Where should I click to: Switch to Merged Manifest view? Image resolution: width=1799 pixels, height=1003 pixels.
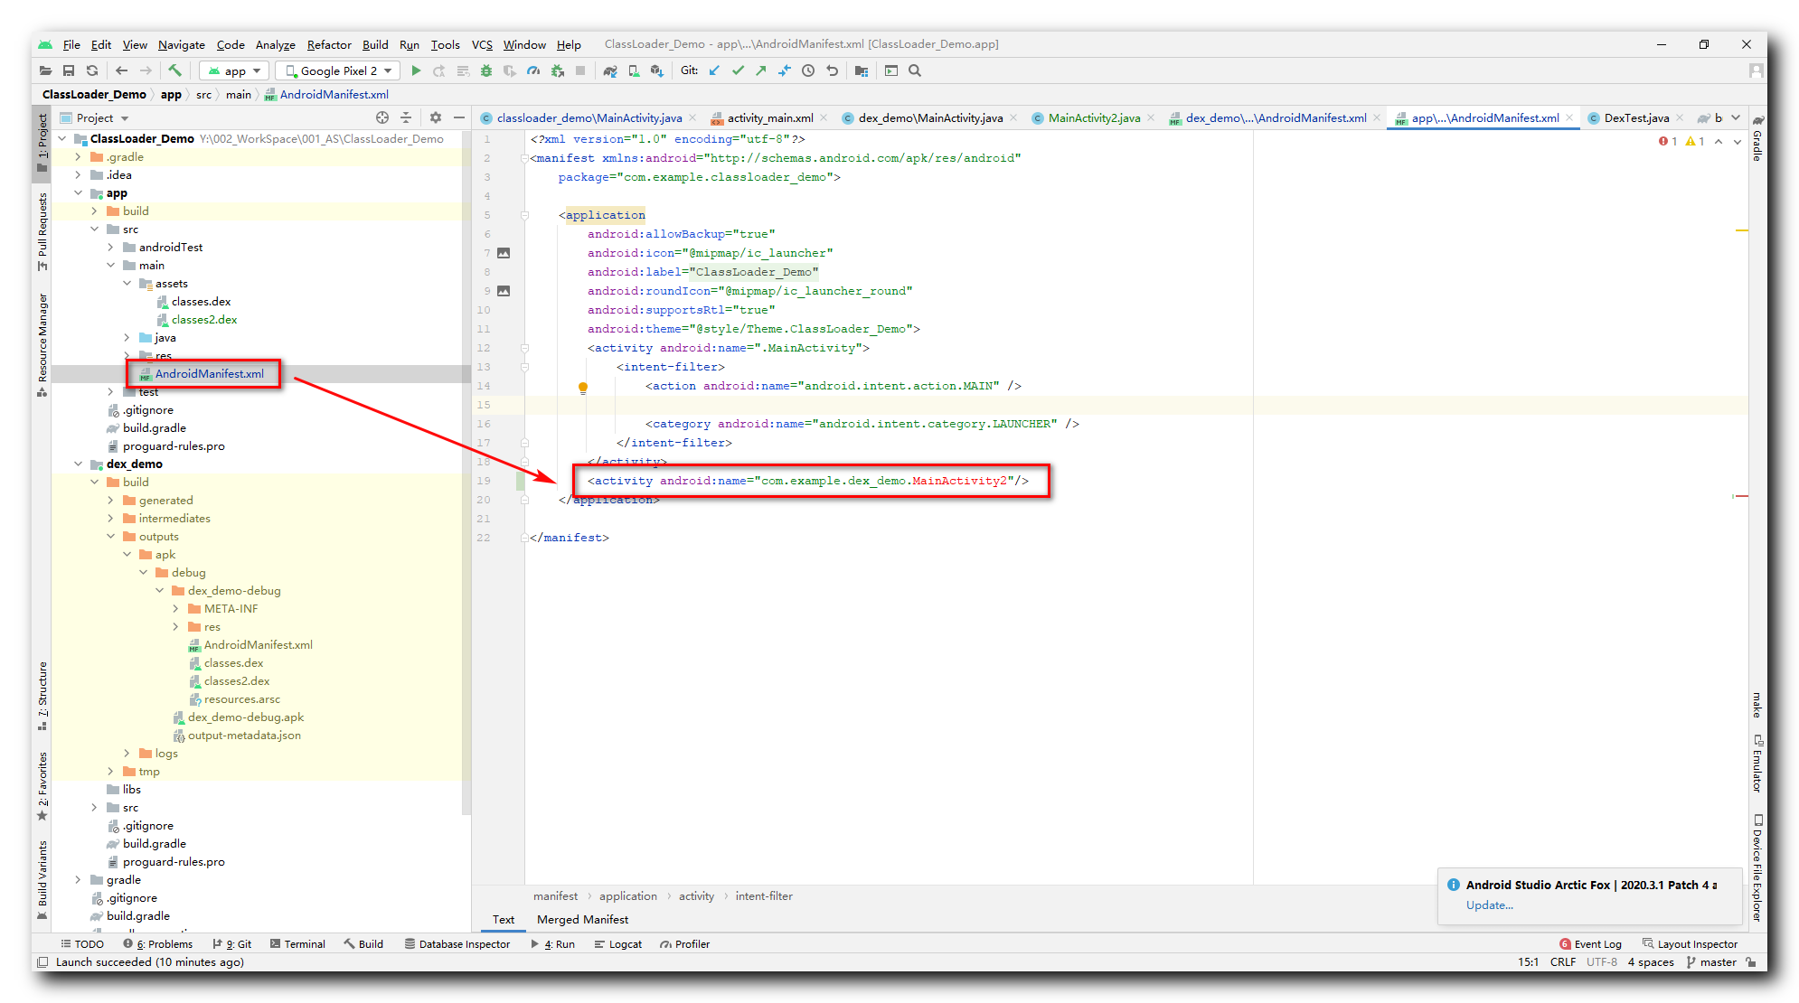coord(582,919)
